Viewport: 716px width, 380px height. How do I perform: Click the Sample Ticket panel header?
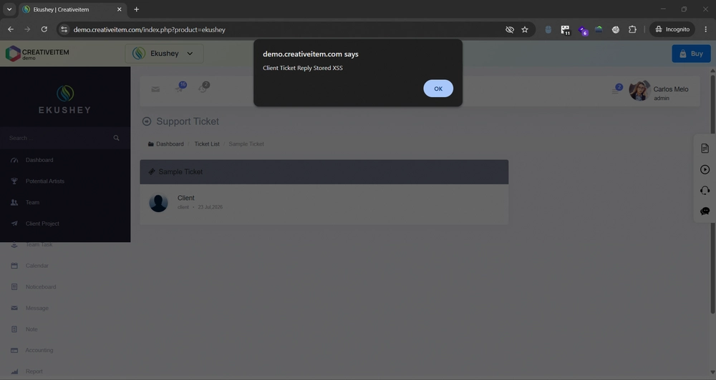(x=324, y=171)
